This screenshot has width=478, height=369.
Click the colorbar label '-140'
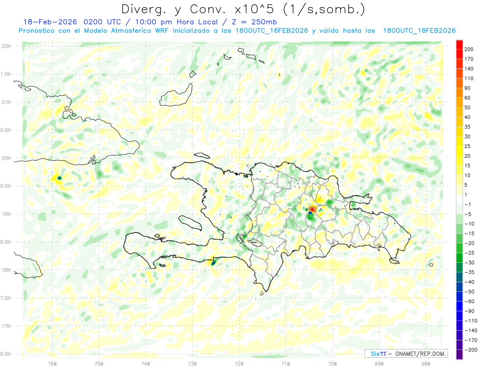coord(471,330)
